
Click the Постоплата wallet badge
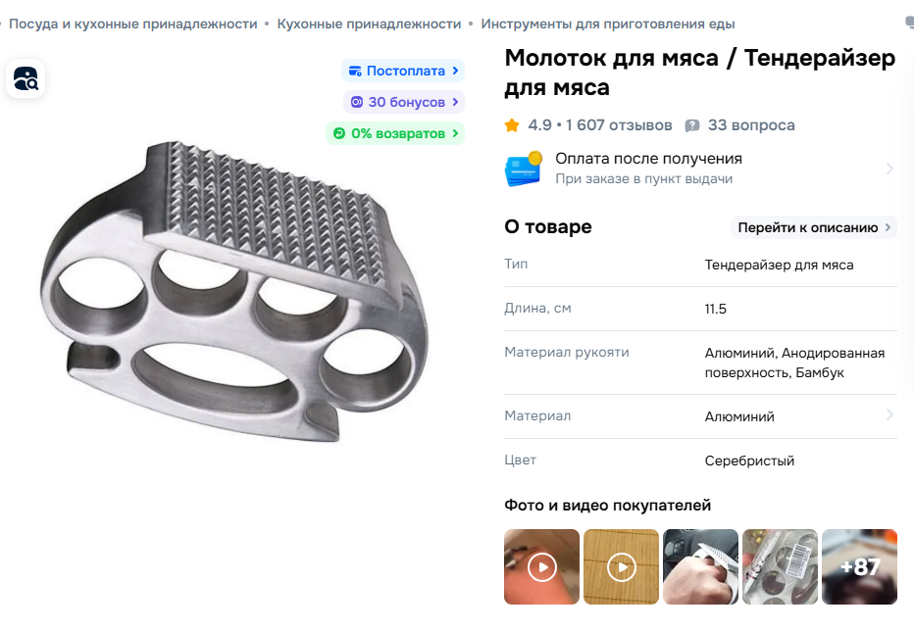403,71
